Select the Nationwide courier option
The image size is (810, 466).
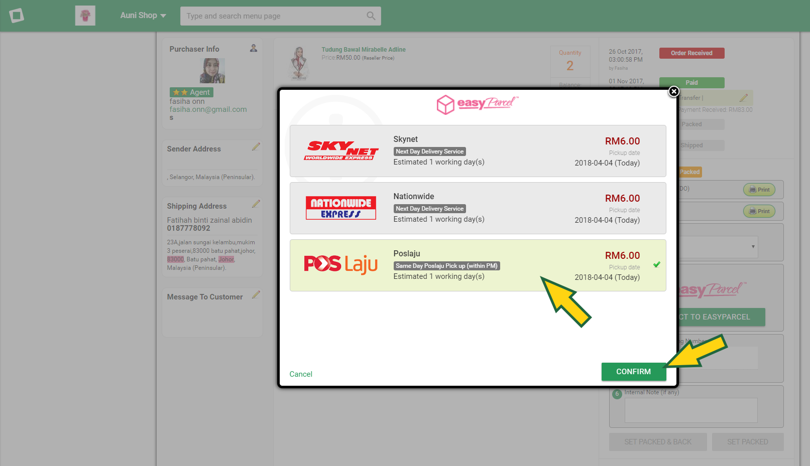point(478,208)
